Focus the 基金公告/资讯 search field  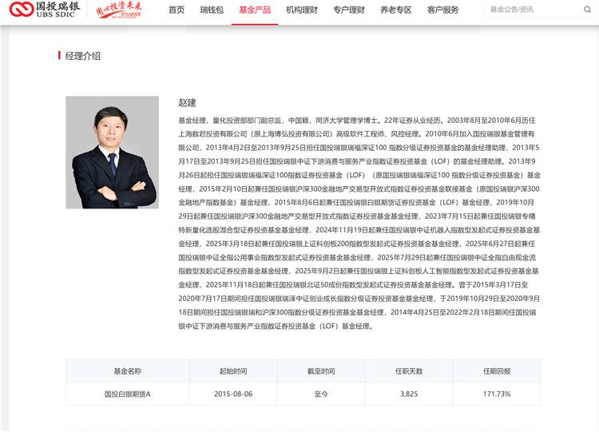click(535, 10)
